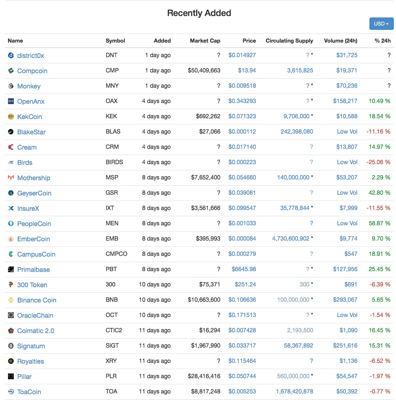Viewport: 396px width, 400px height.
Task: Click Pillar market cap $28,416,416
Action: point(204,376)
